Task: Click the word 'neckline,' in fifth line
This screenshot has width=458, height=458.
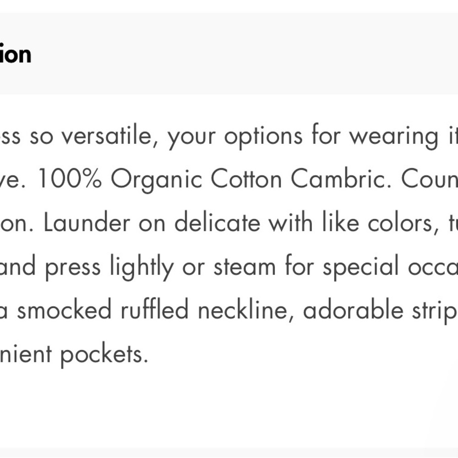Action: coord(246,311)
